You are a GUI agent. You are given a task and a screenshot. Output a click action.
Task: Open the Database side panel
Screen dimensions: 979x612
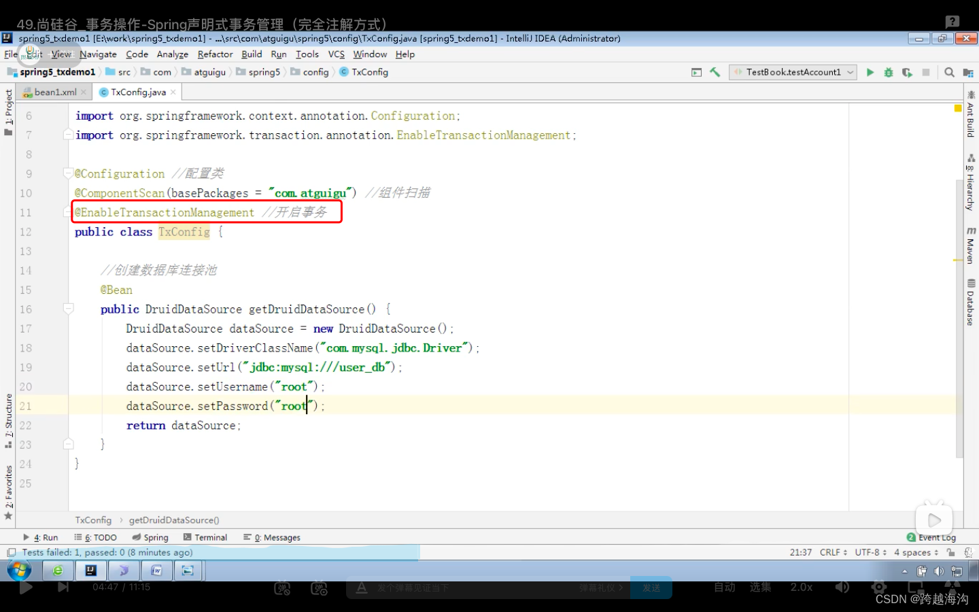pos(971,303)
